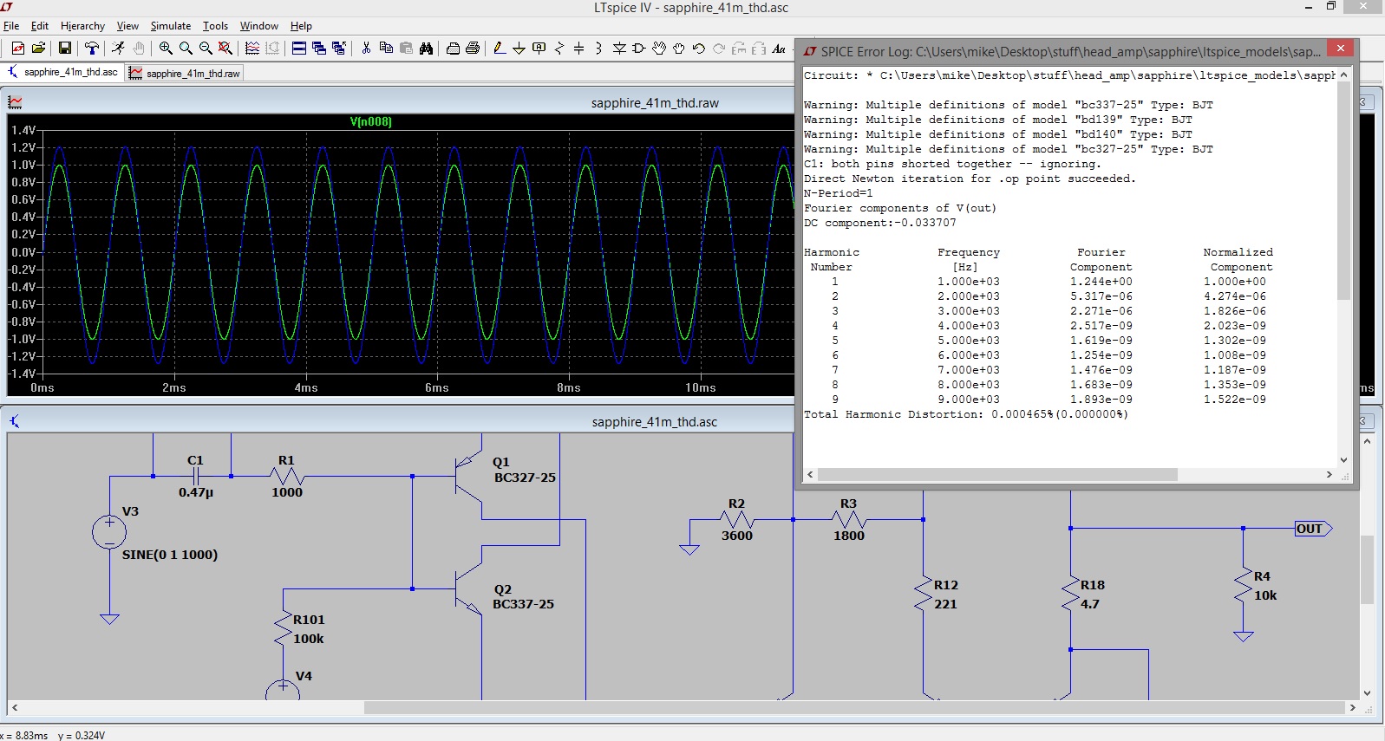Click the Undo arrow icon
1385x741 pixels.
tap(698, 49)
